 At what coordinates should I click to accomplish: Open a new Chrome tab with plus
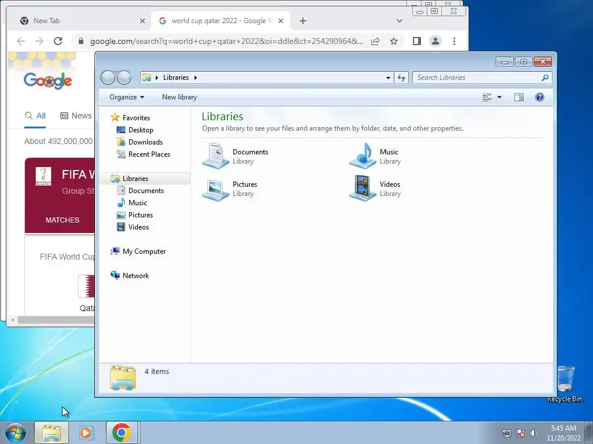click(x=302, y=21)
